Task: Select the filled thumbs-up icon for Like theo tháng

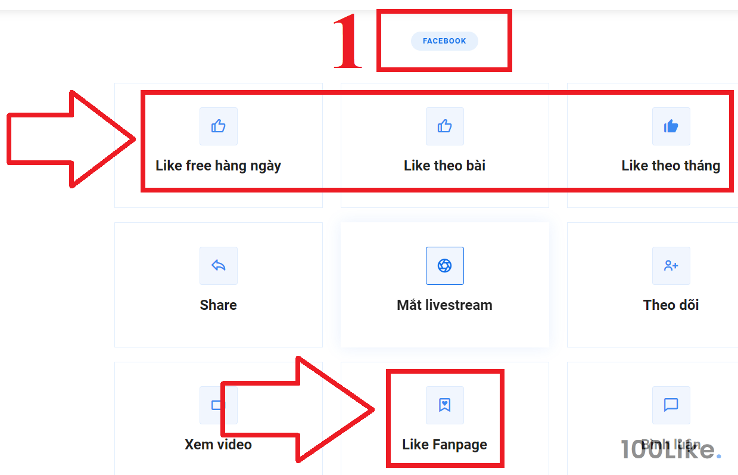Action: pyautogui.click(x=671, y=126)
